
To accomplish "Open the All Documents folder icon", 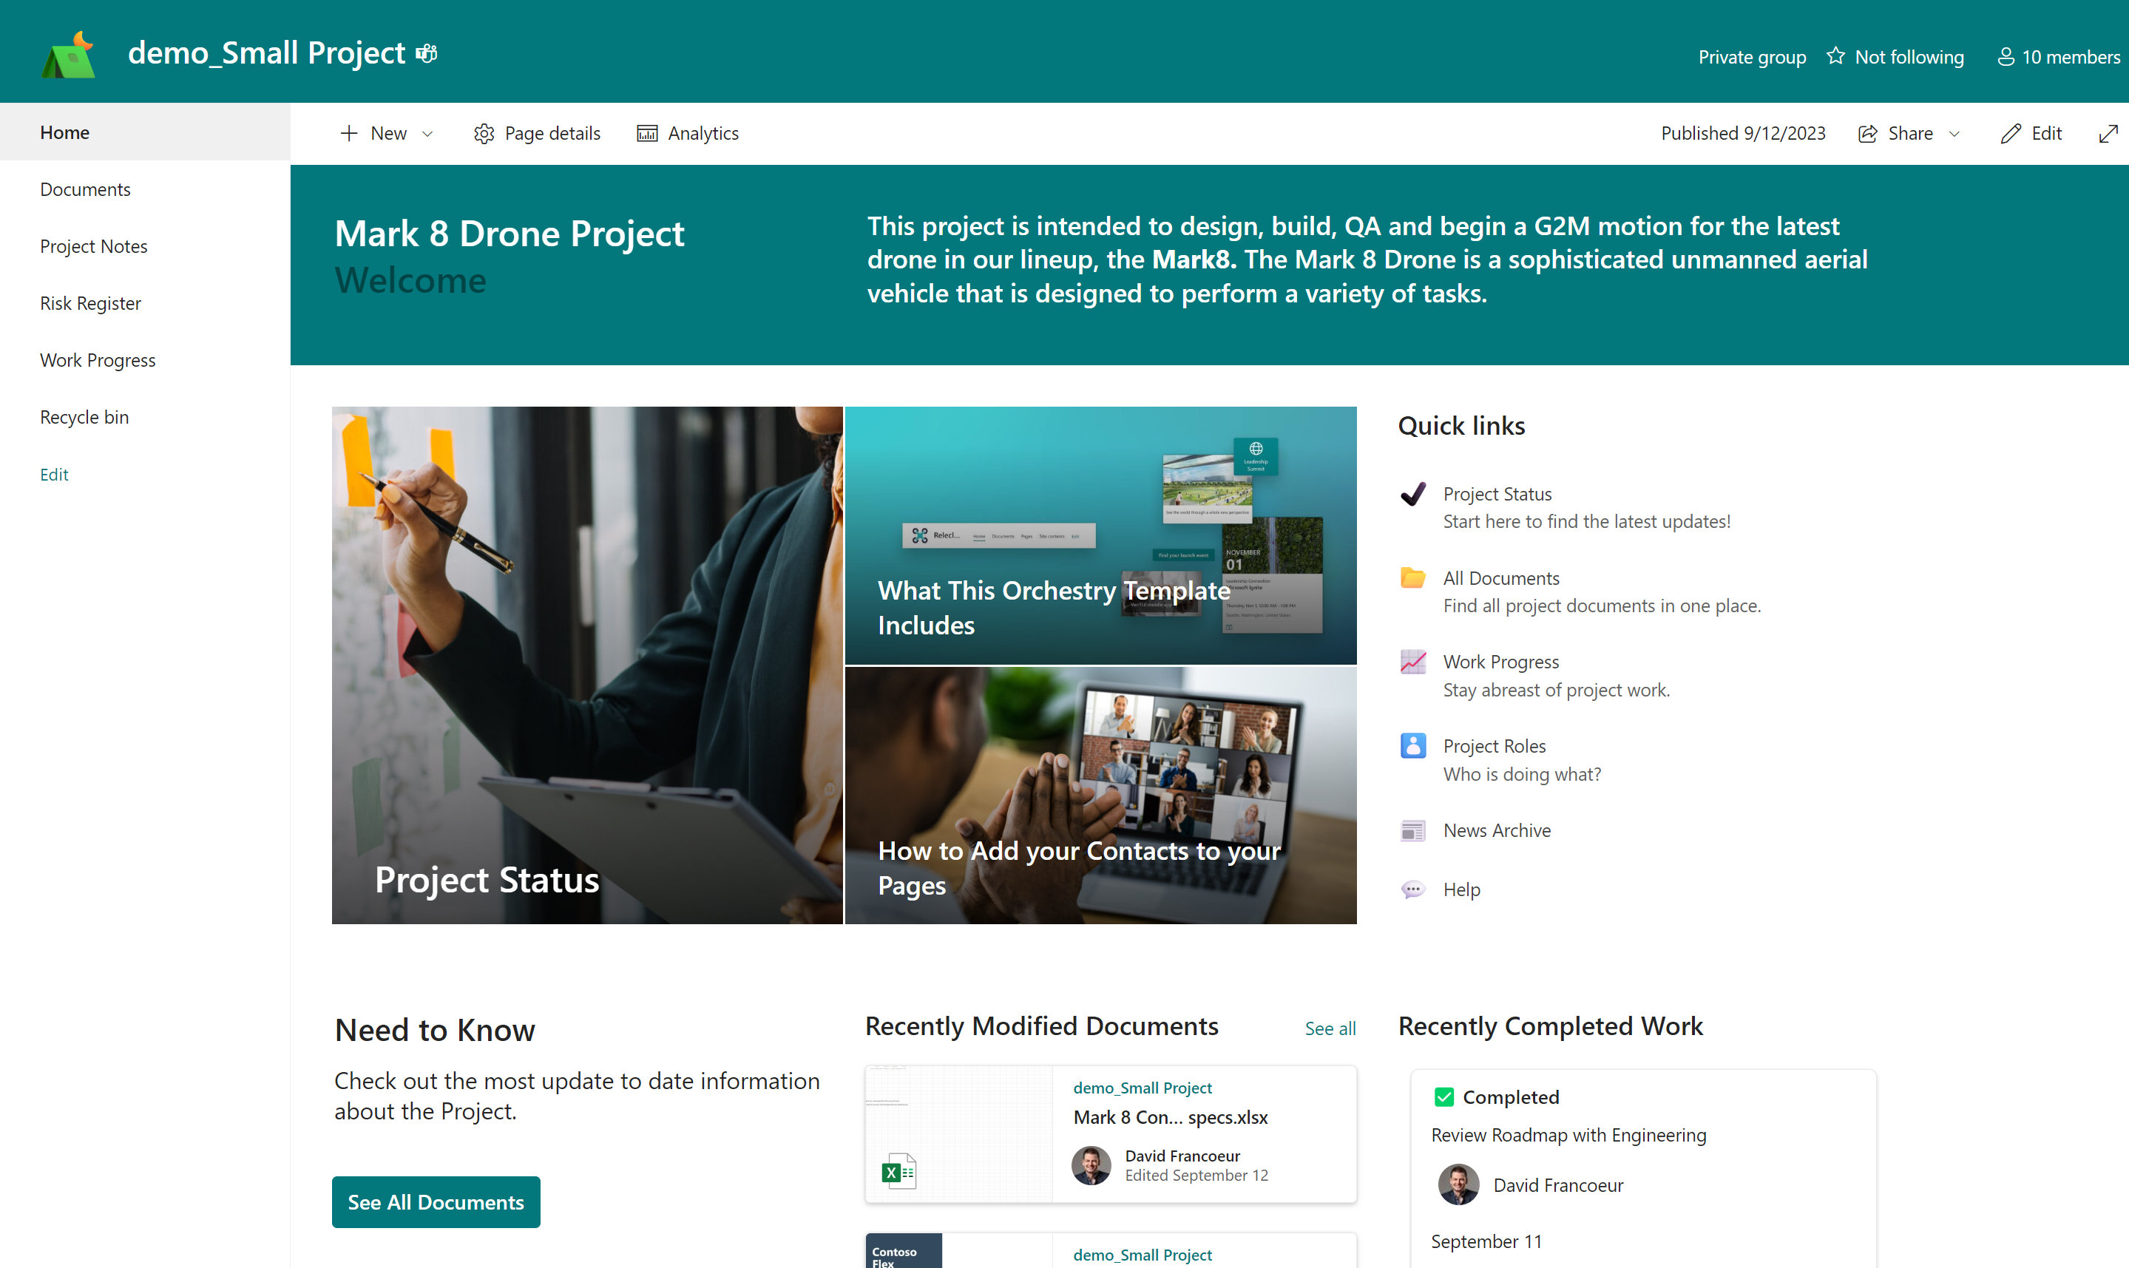I will 1412,577.
